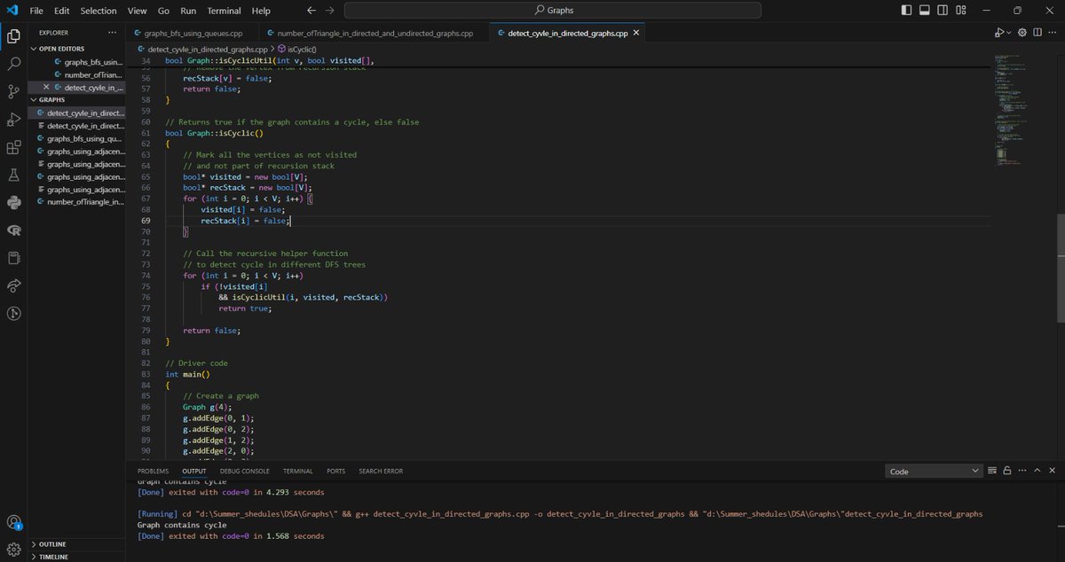Click the Graphs command center search box

point(554,11)
